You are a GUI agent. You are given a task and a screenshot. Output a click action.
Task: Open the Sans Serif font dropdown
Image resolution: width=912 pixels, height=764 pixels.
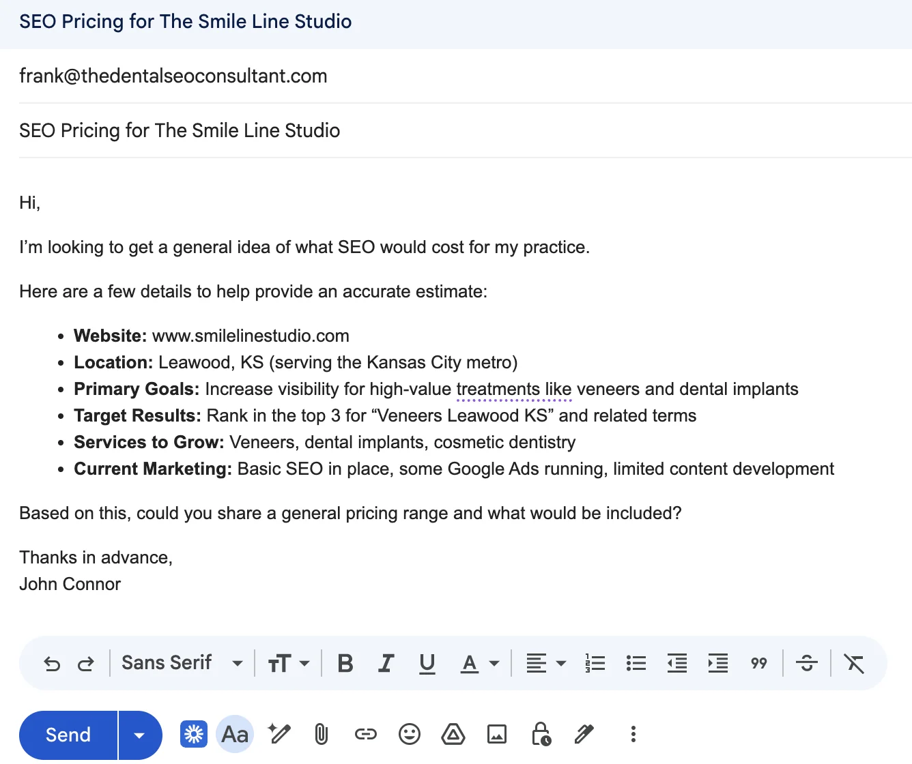181,662
